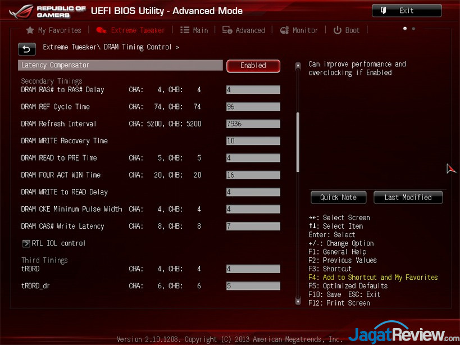Viewport: 460px width, 345px height.
Task: Edit DRAM REF Cycle Time field
Action: 253,107
